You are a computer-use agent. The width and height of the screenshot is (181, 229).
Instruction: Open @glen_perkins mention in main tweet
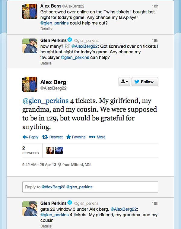coord(46,100)
